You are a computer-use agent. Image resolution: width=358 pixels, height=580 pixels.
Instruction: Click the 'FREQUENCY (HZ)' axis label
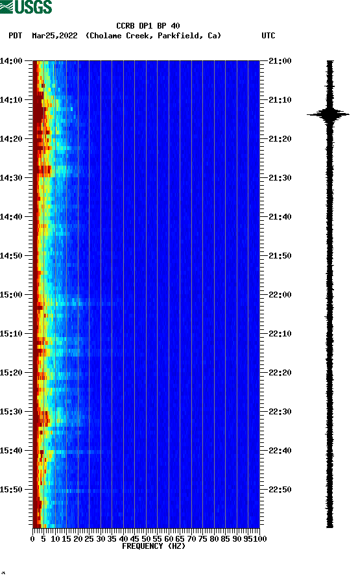[x=153, y=546]
